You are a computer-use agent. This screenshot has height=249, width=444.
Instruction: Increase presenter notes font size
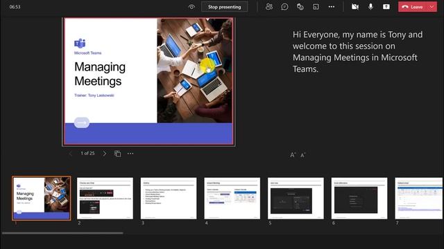(x=293, y=155)
